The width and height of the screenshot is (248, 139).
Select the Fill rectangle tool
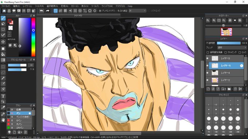(x=3, y=49)
